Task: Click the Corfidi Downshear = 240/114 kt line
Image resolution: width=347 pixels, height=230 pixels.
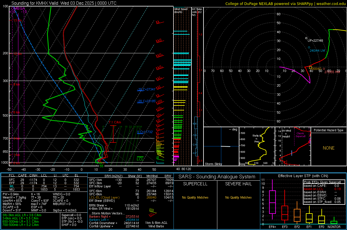Action: click(x=114, y=223)
